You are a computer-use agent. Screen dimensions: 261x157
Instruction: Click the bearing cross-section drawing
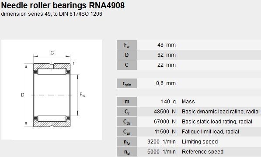pyautogui.click(x=52, y=89)
